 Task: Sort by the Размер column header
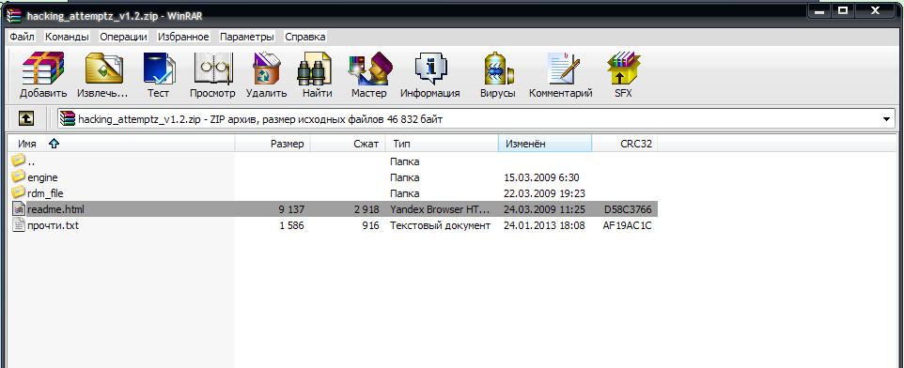273,144
